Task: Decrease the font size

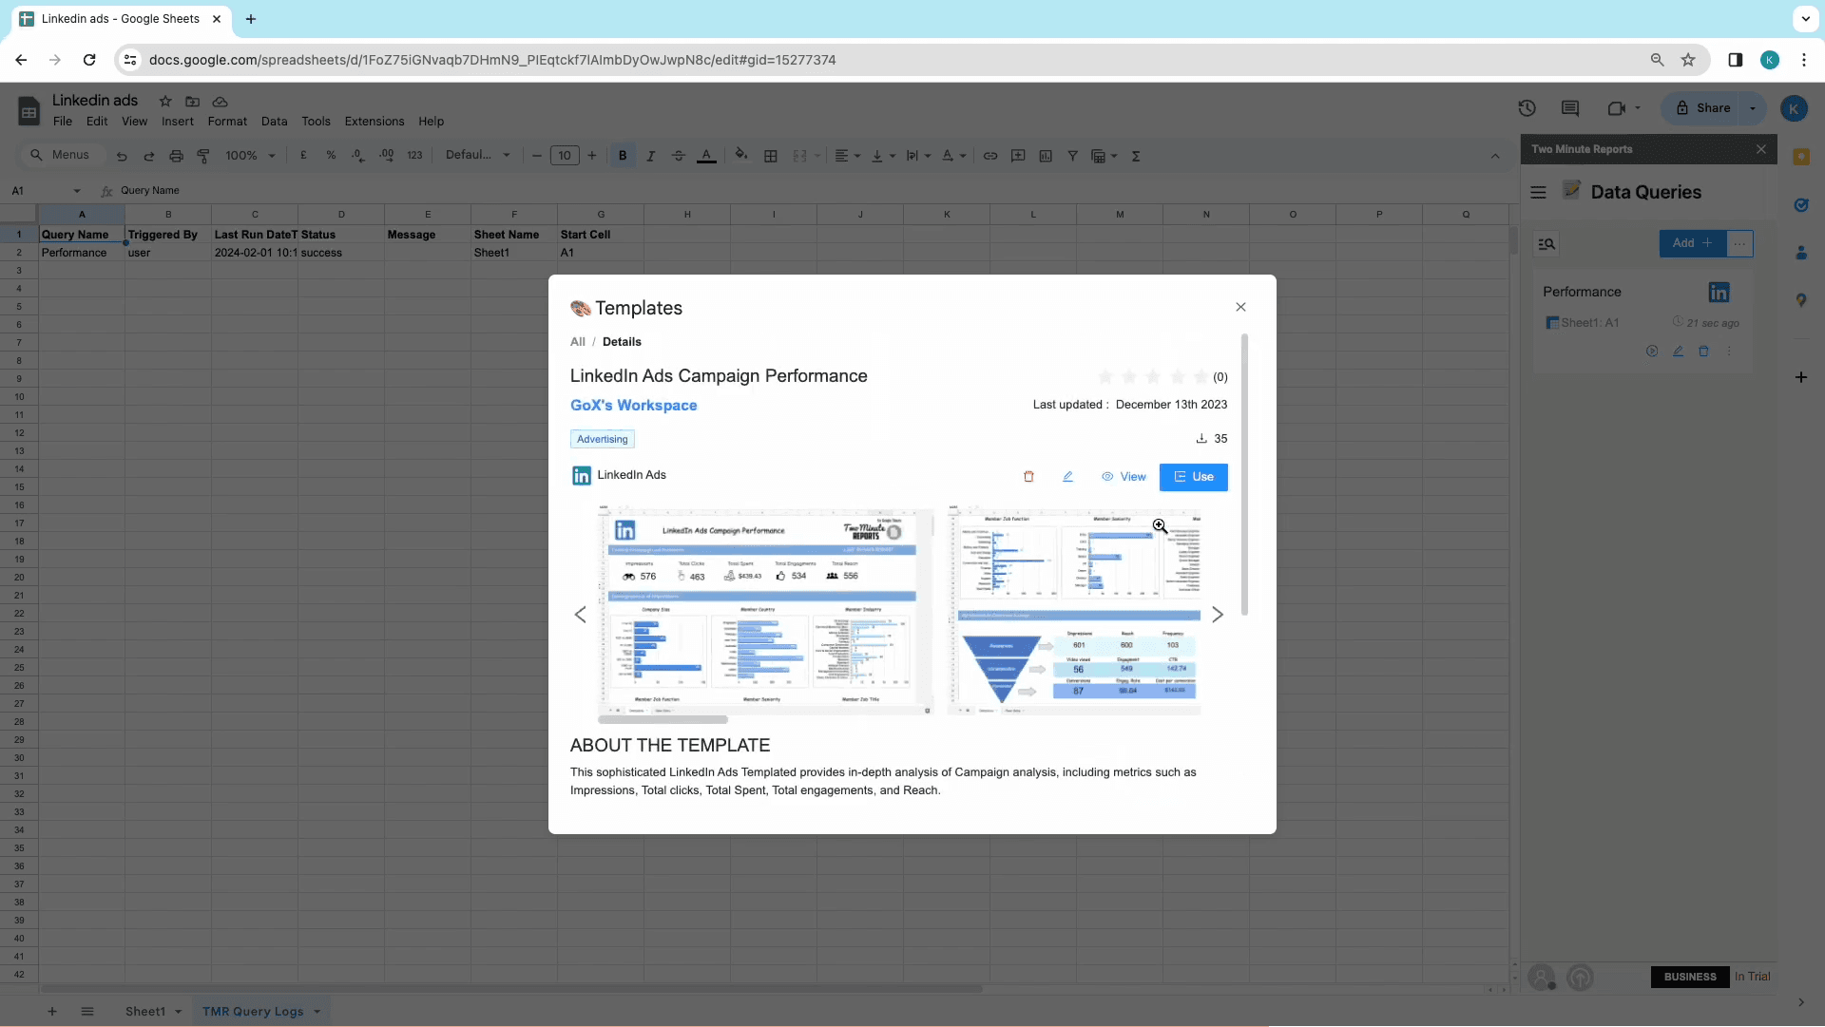Action: (537, 156)
